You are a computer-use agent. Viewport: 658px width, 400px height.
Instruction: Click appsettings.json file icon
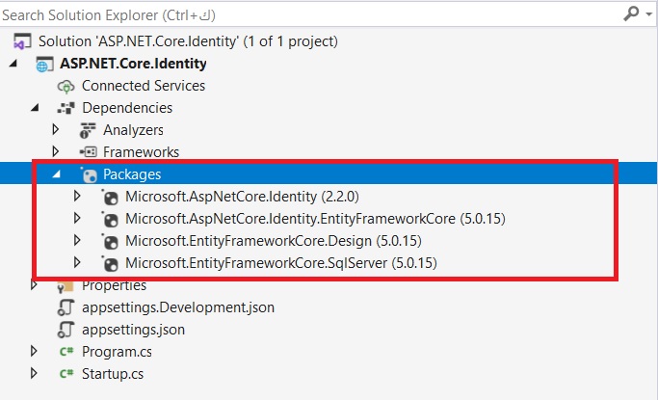coord(66,330)
